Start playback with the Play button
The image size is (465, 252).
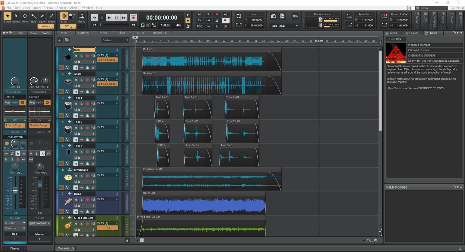[x=109, y=18]
